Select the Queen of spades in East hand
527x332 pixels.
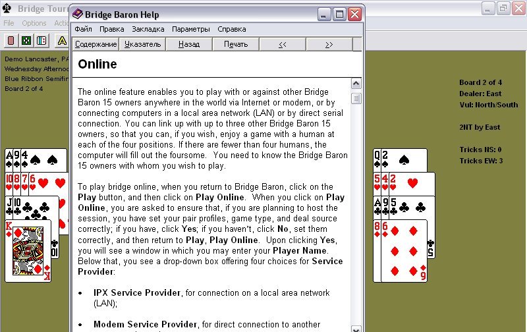378,158
